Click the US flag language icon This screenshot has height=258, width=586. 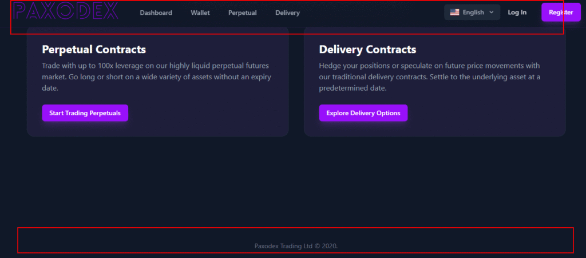(454, 13)
